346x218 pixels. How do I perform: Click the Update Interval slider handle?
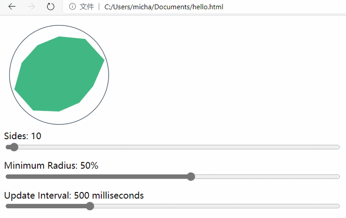click(90, 206)
